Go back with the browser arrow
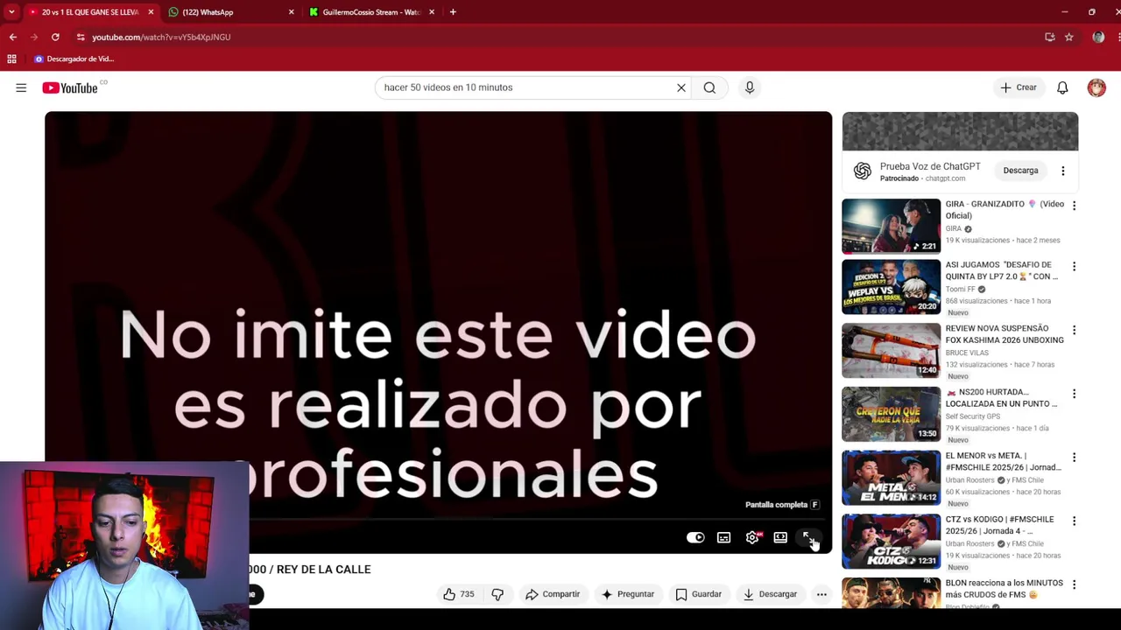 point(12,37)
